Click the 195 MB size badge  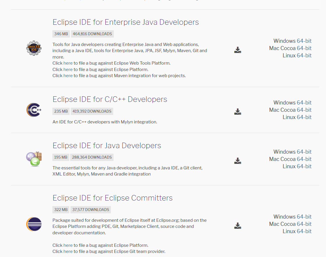[x=61, y=157]
